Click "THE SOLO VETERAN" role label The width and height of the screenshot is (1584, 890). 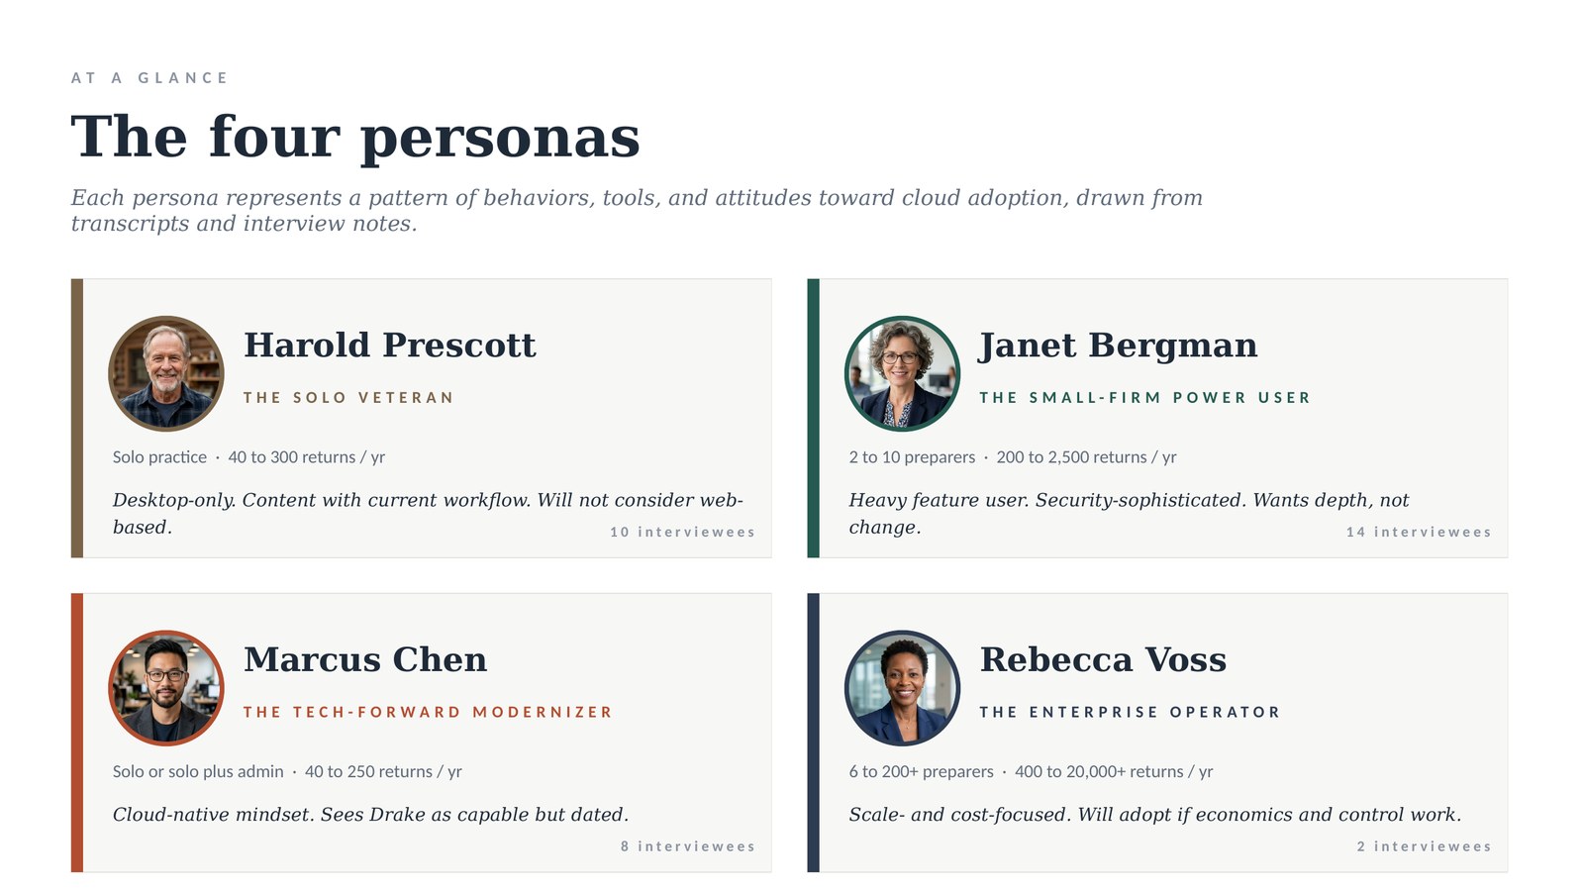[x=348, y=398]
